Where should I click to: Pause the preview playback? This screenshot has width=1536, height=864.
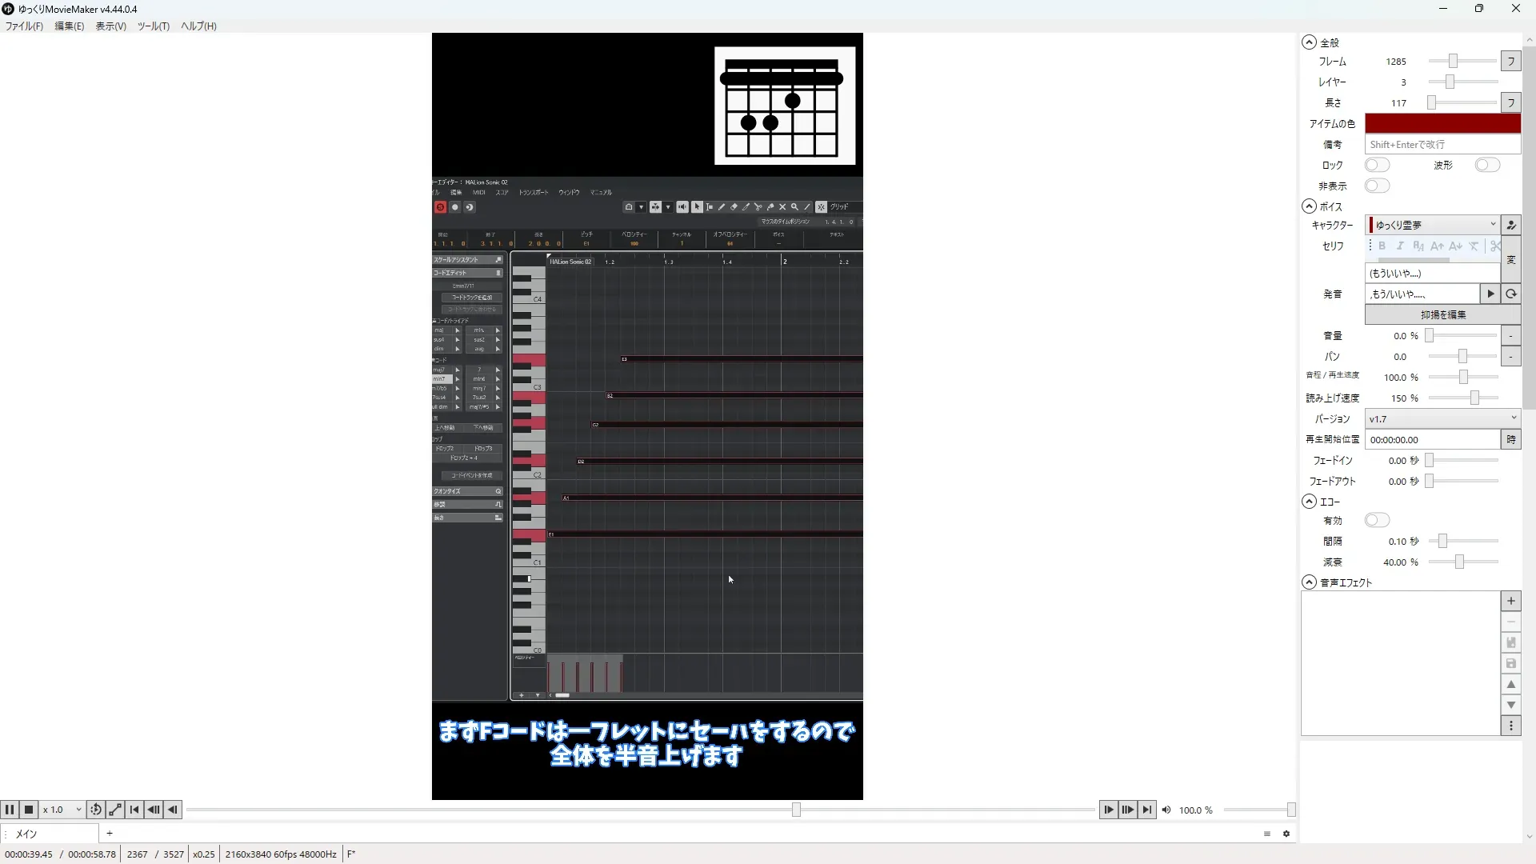tap(10, 810)
